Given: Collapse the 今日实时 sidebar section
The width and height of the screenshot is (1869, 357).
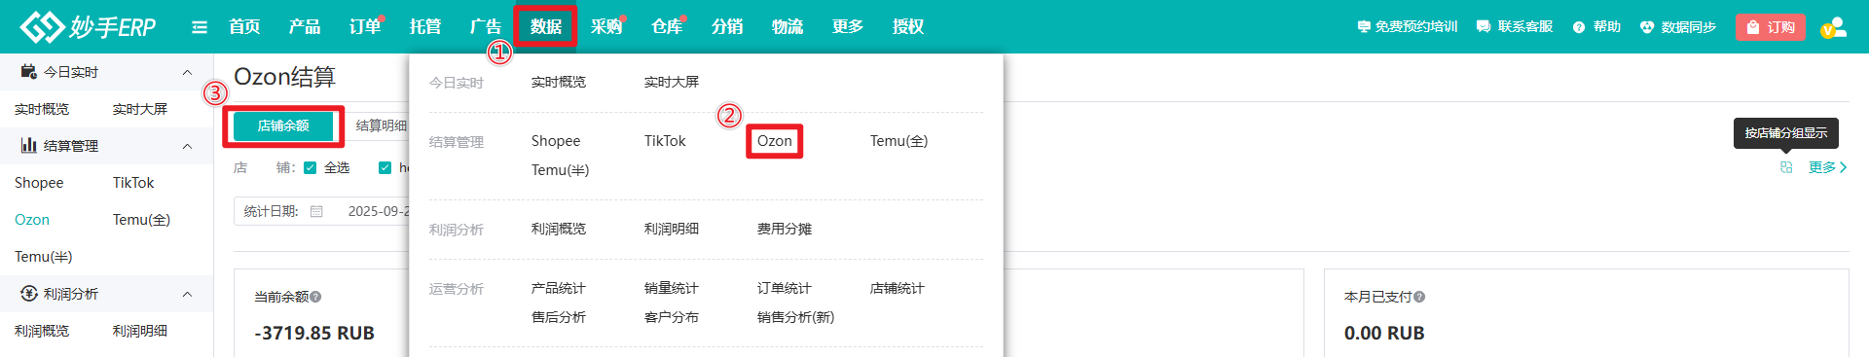Looking at the screenshot, I should 187,72.
